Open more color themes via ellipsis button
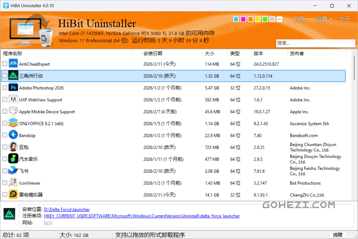Image resolution: width=358 pixels, height=239 pixels. pos(279,19)
